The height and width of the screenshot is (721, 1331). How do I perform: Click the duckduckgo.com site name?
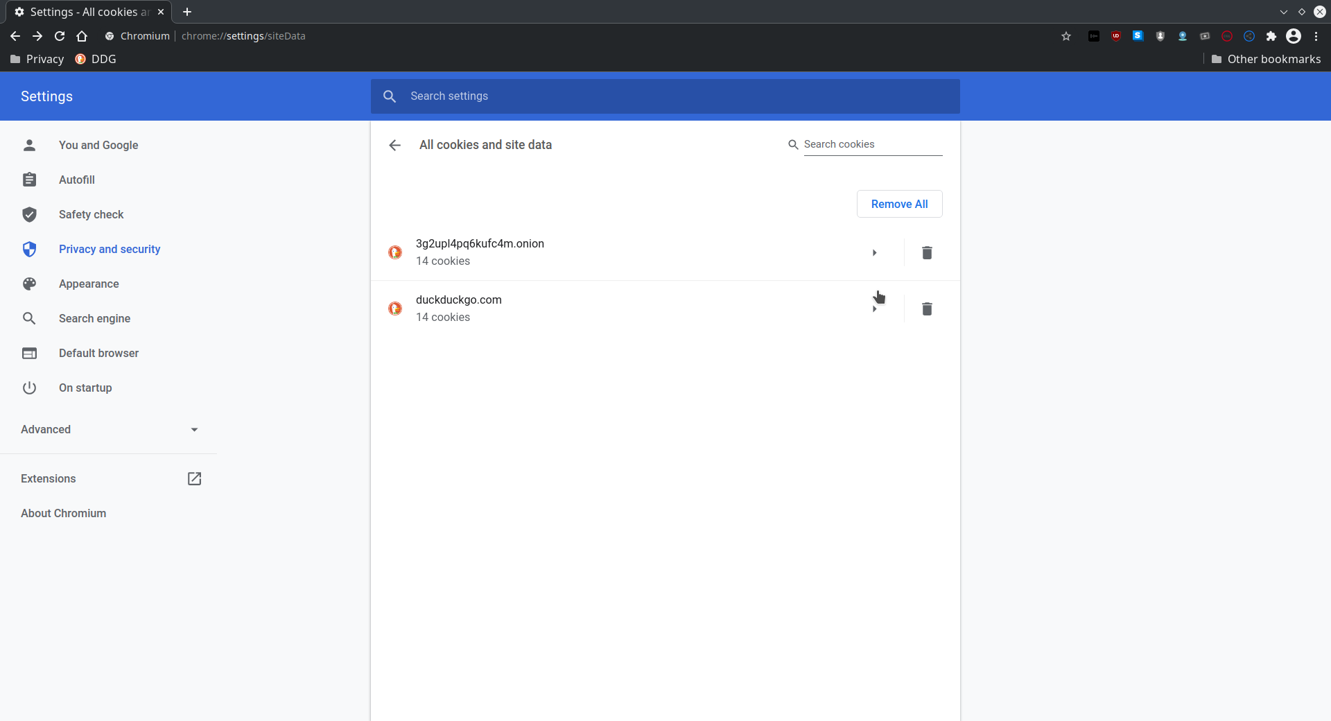click(x=458, y=299)
